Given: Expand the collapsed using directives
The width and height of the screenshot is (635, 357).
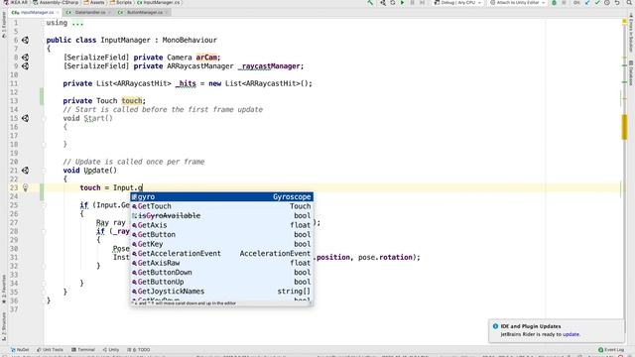Looking at the screenshot, I should click(77, 23).
